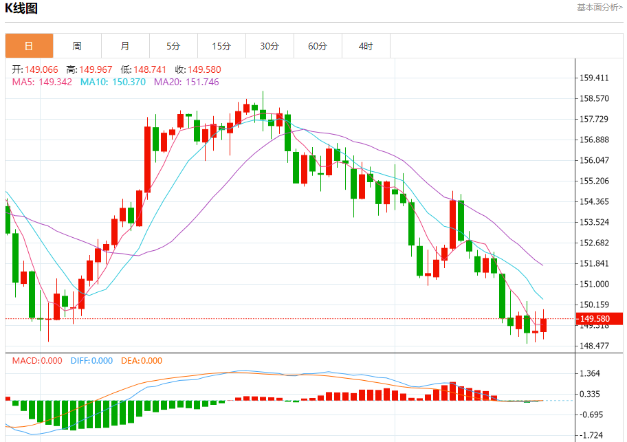627x442 pixels.
Task: Click the MA5: 149.342 indicator label
Action: (42, 82)
